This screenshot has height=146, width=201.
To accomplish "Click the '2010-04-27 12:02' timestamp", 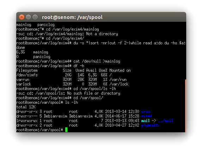I will 122,125.
